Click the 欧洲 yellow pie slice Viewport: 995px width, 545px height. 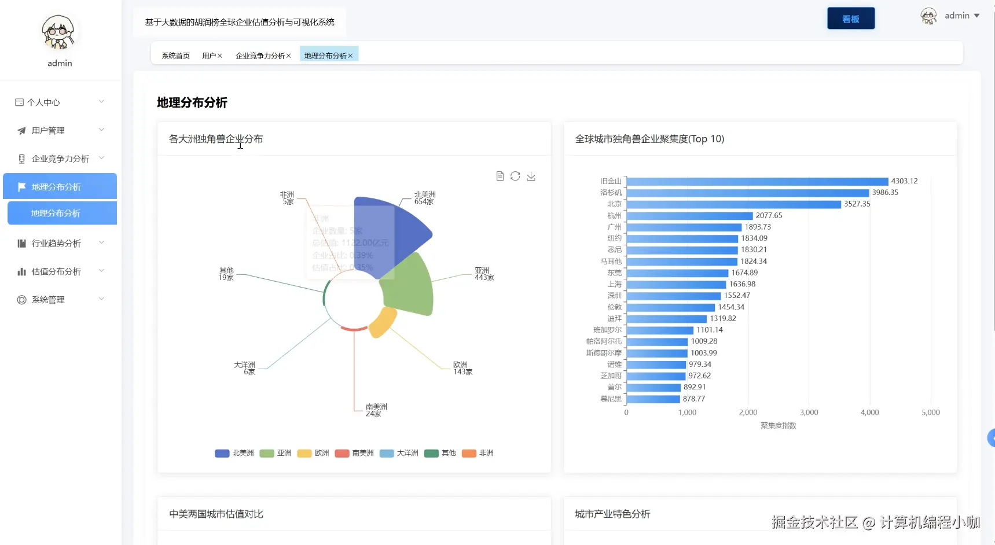[383, 322]
